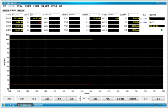Click the 拉制编号 field containing WDM-10
This screenshot has height=108, width=168.
click(74, 15)
